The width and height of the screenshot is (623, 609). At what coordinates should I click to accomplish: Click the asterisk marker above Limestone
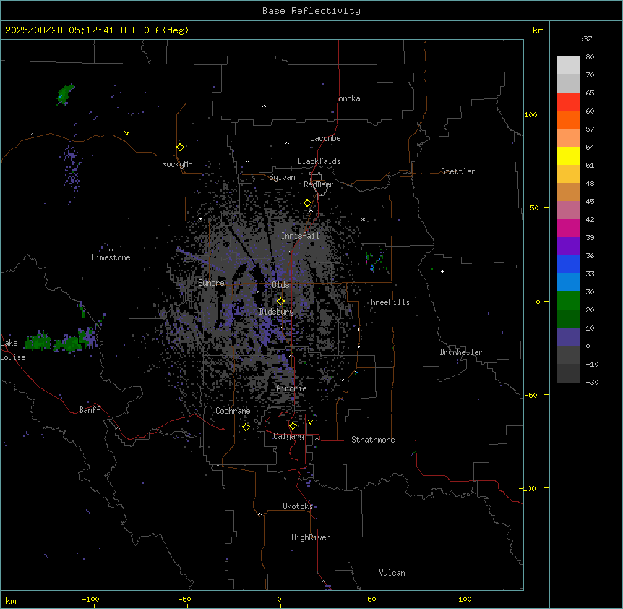[111, 250]
